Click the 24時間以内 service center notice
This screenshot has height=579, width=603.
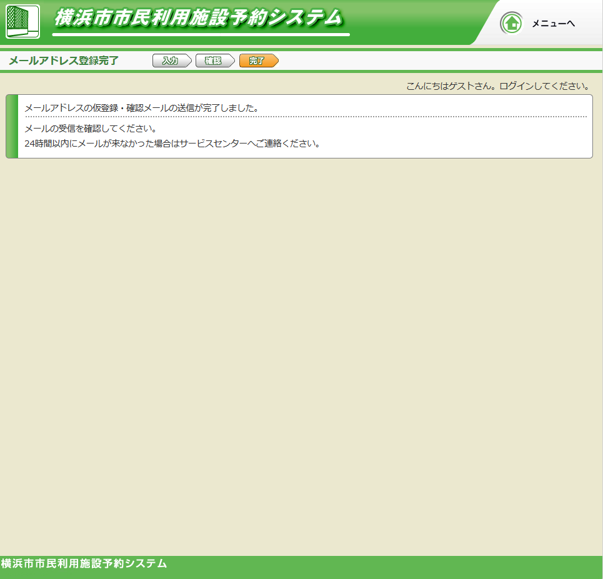[172, 143]
